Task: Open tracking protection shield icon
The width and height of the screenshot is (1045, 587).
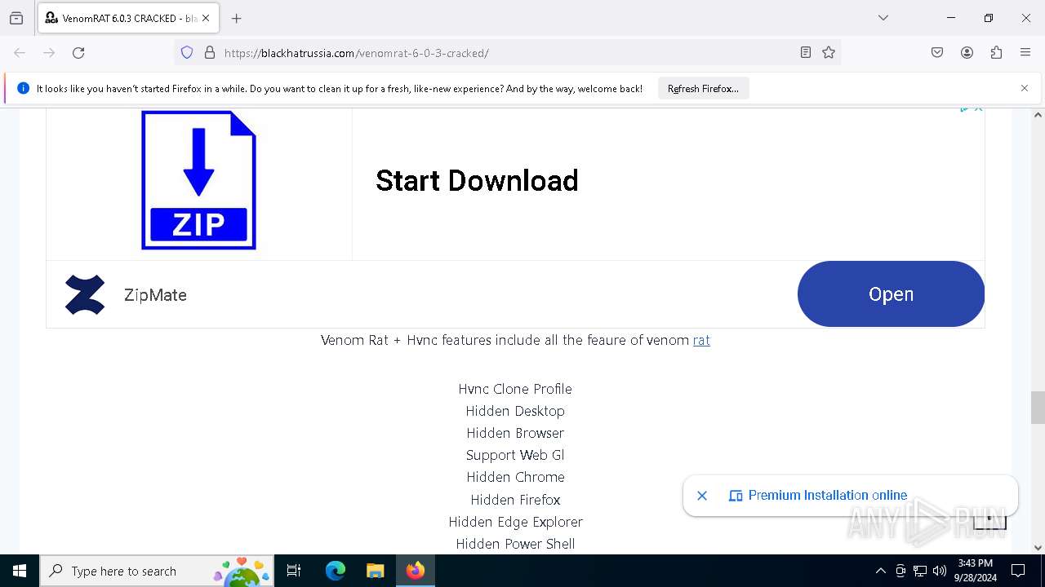Action: click(x=187, y=53)
